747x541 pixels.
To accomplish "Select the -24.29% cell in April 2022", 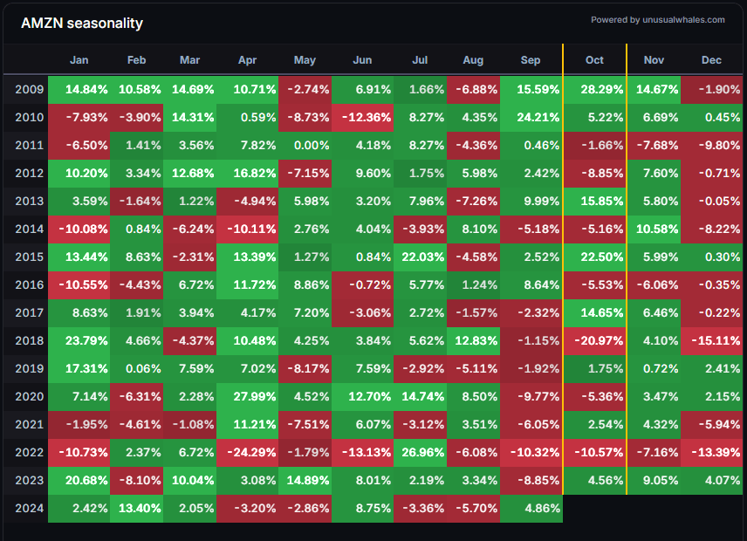I will (x=247, y=452).
